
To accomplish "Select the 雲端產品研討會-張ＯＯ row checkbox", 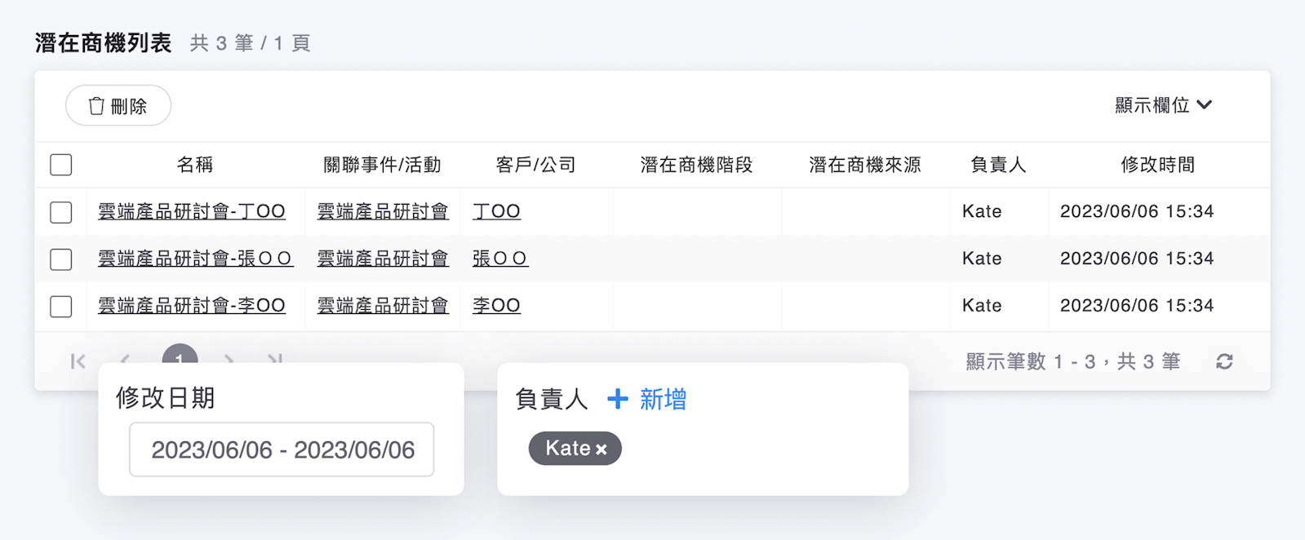I will coord(61,259).
